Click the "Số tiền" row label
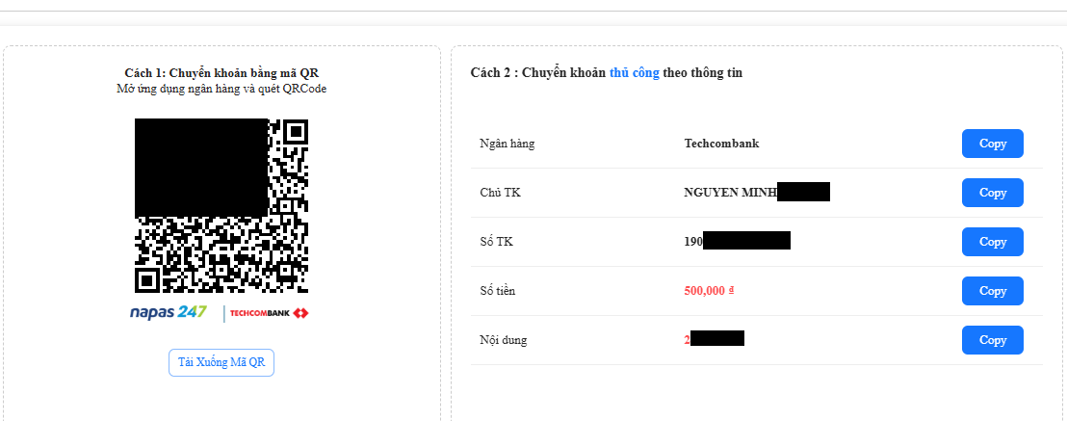Screen dimensions: 1067x421 tap(499, 291)
